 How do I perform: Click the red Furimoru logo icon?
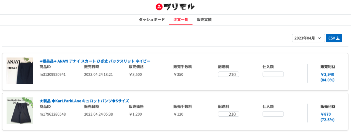pyautogui.click(x=159, y=7)
